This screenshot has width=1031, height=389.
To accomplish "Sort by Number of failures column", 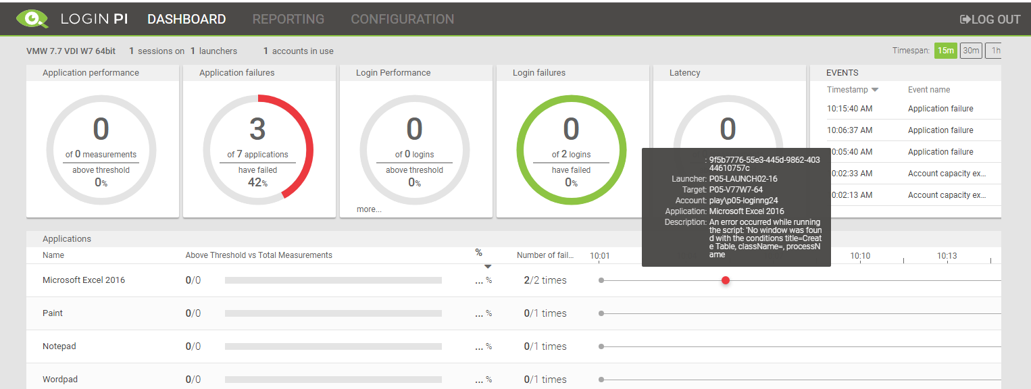I will (545, 255).
